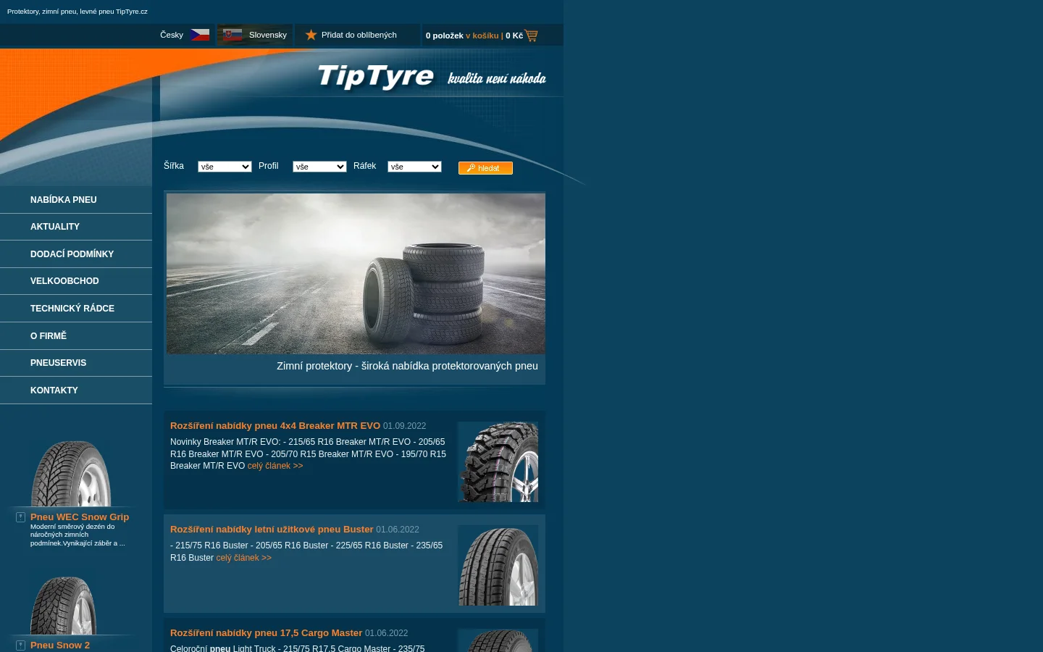Viewport: 1043px width, 652px height.
Task: Open VELKOOBCHOD menu item
Action: 76,281
